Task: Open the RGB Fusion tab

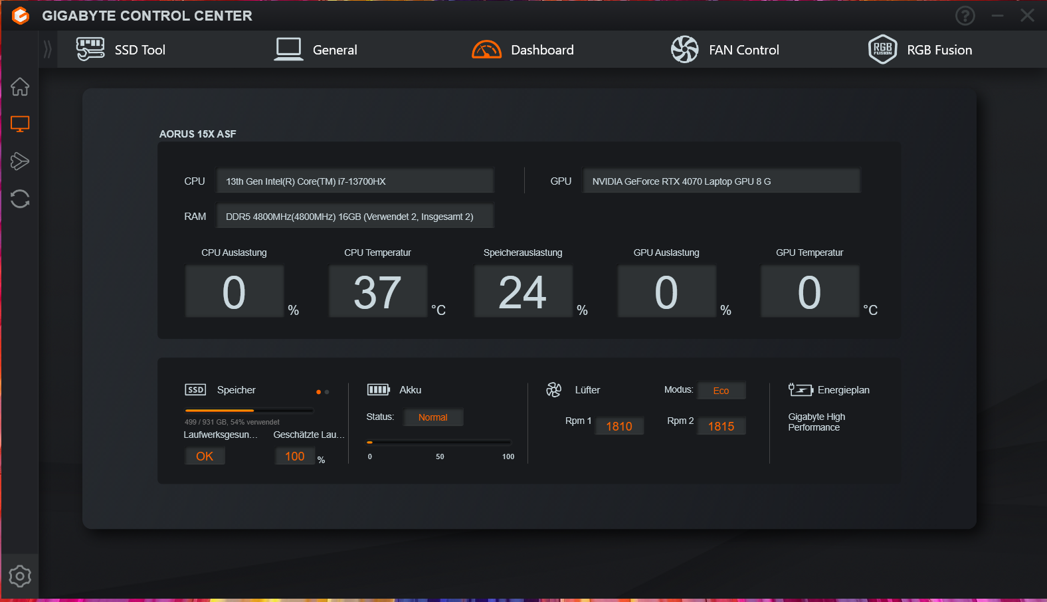Action: tap(920, 50)
